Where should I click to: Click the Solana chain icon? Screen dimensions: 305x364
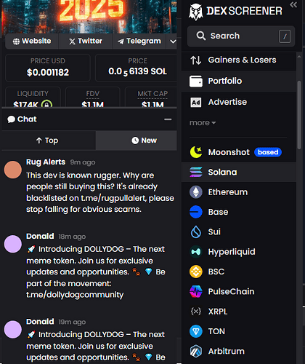pyautogui.click(x=196, y=172)
